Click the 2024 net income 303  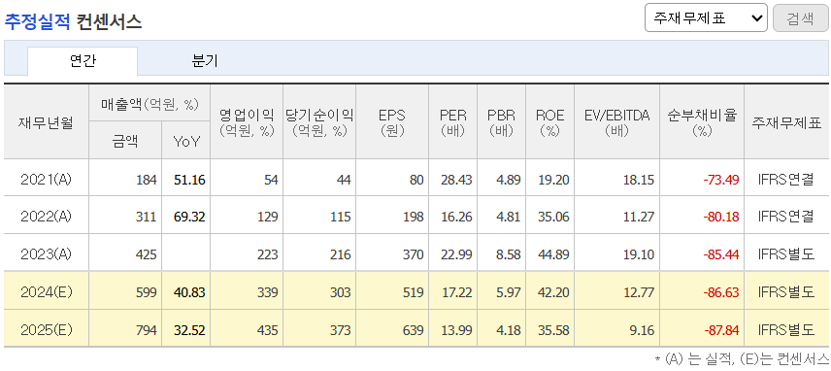pos(340,292)
